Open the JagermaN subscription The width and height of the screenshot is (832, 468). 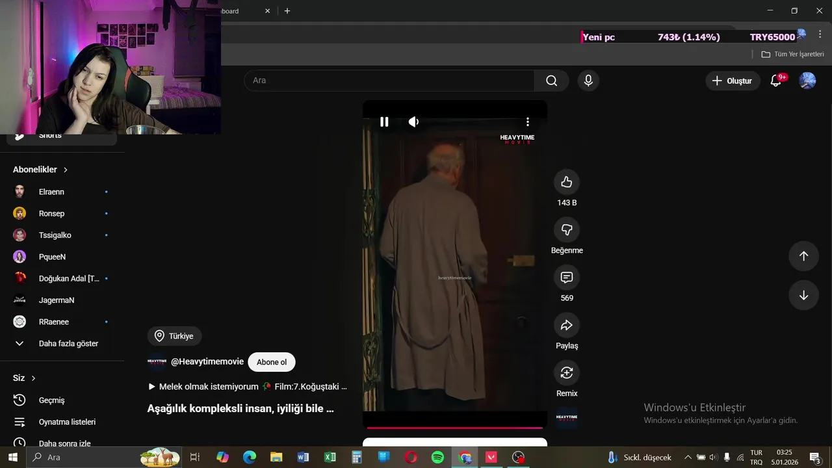tap(62, 300)
